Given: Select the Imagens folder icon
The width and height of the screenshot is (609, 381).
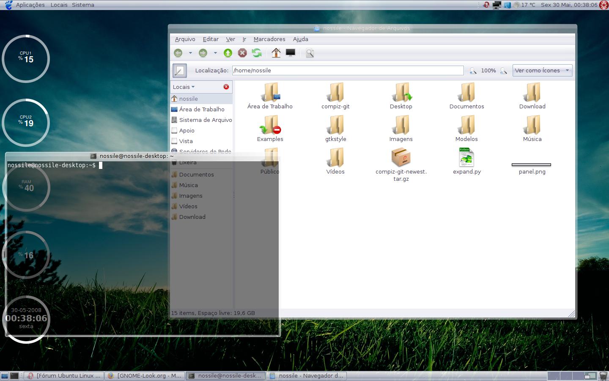Looking at the screenshot, I should (401, 125).
